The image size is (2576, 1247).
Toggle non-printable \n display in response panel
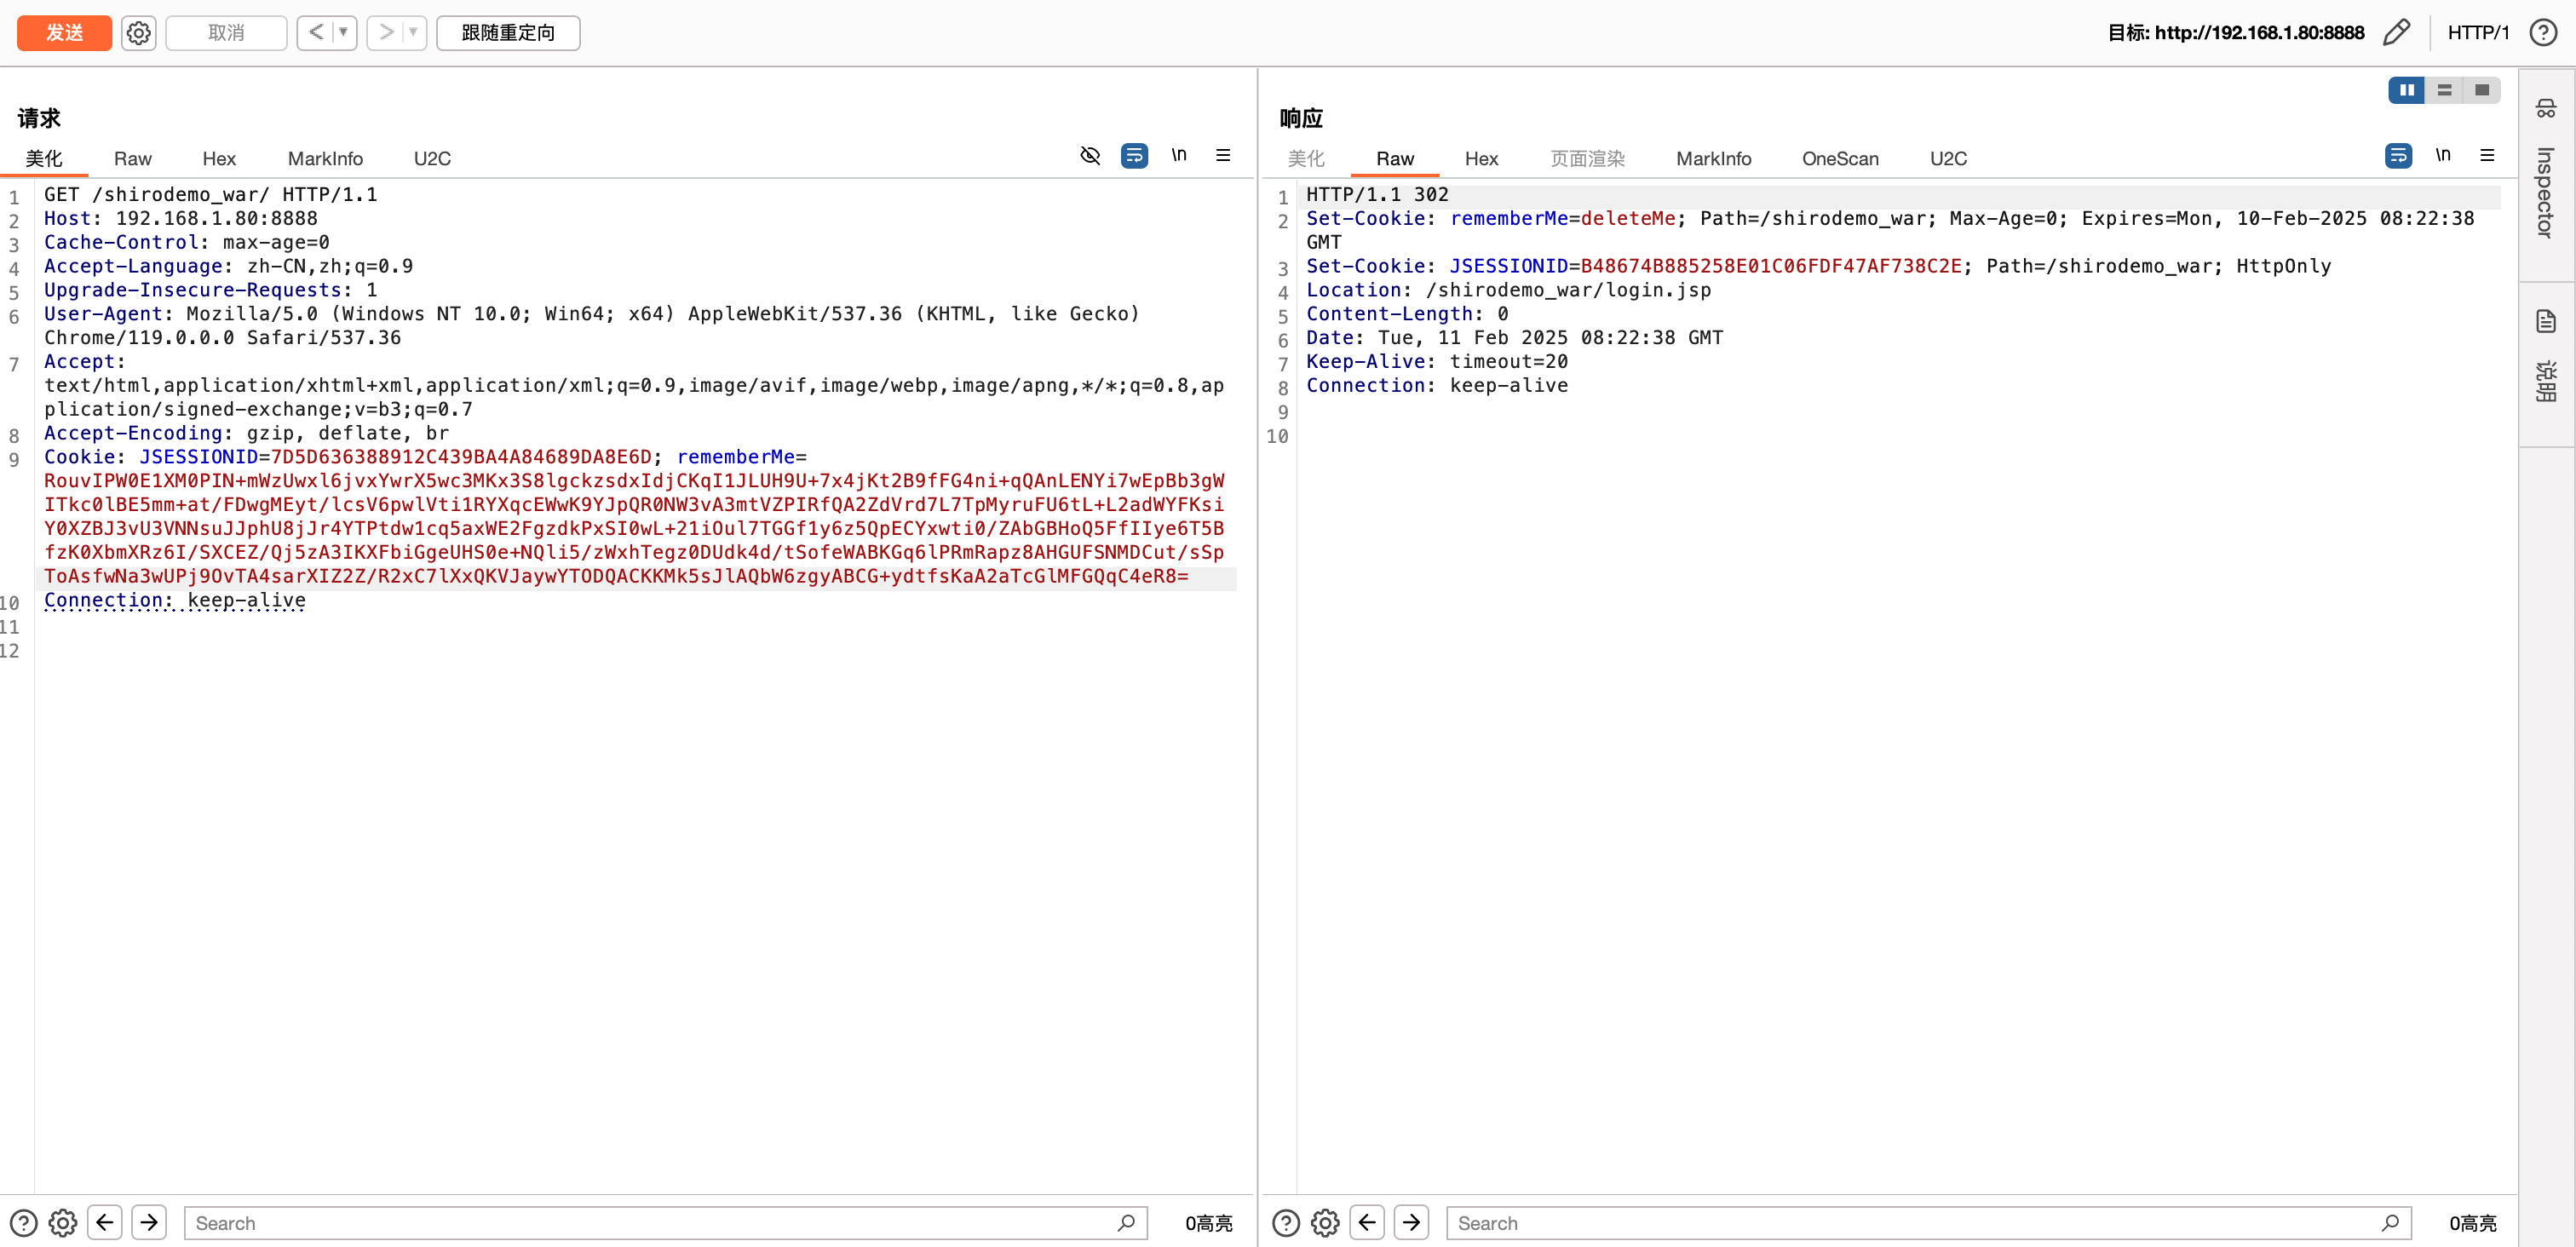(x=2442, y=155)
